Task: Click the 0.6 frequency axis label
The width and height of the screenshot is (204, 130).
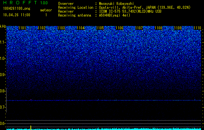Action: (x=3, y=123)
